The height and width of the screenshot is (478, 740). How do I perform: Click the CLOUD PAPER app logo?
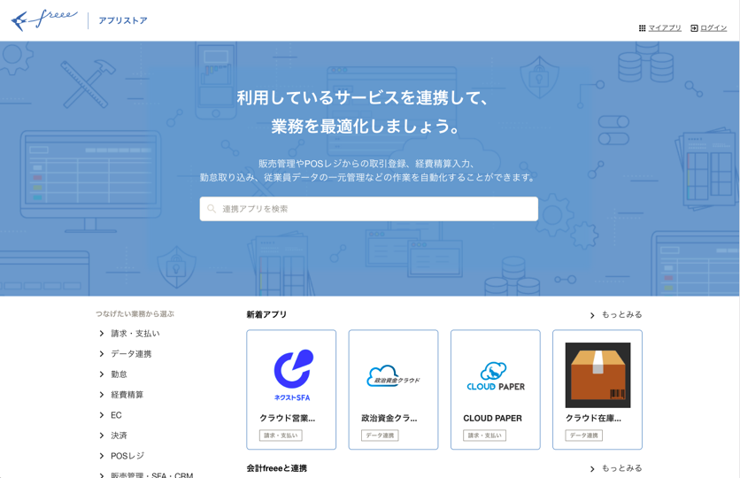(x=496, y=376)
